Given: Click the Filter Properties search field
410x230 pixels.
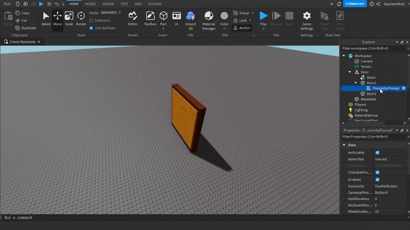Looking at the screenshot, I should [x=374, y=137].
